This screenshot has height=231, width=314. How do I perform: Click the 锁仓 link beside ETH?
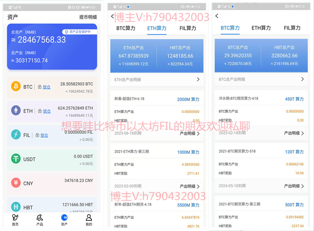click(x=47, y=111)
